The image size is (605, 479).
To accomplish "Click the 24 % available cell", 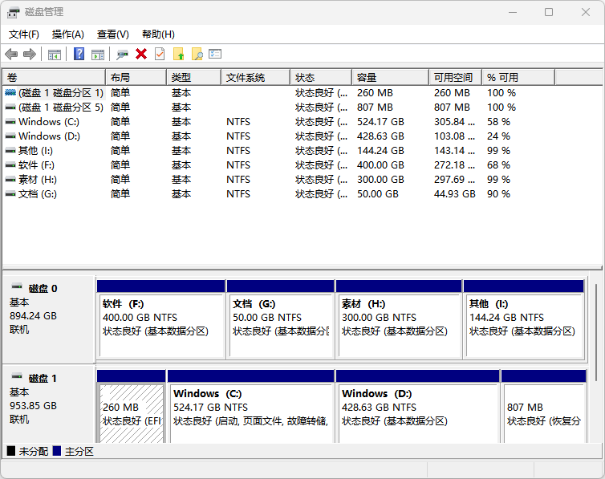I will 498,136.
